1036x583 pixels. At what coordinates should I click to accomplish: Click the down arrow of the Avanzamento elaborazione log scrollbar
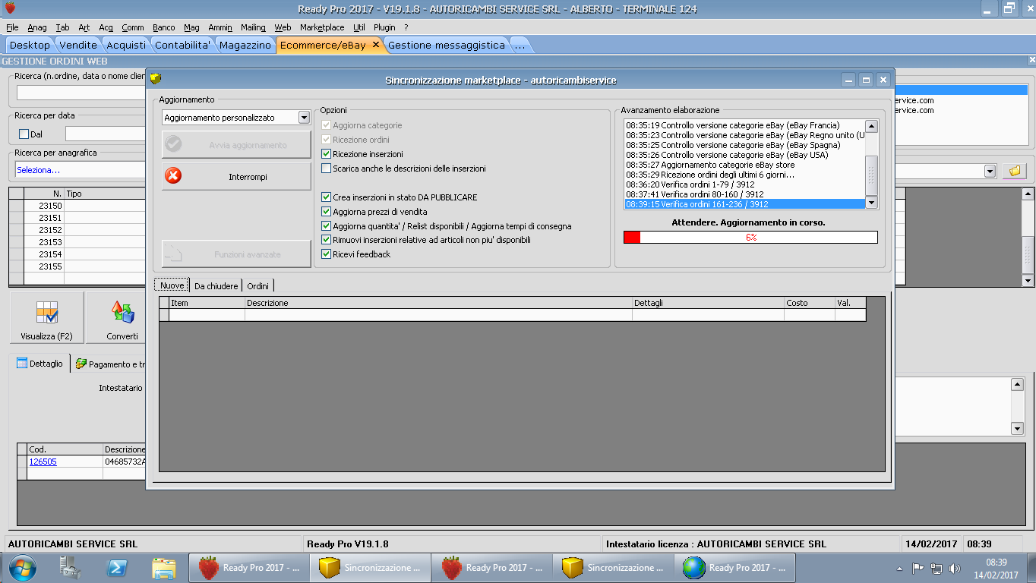click(x=871, y=203)
